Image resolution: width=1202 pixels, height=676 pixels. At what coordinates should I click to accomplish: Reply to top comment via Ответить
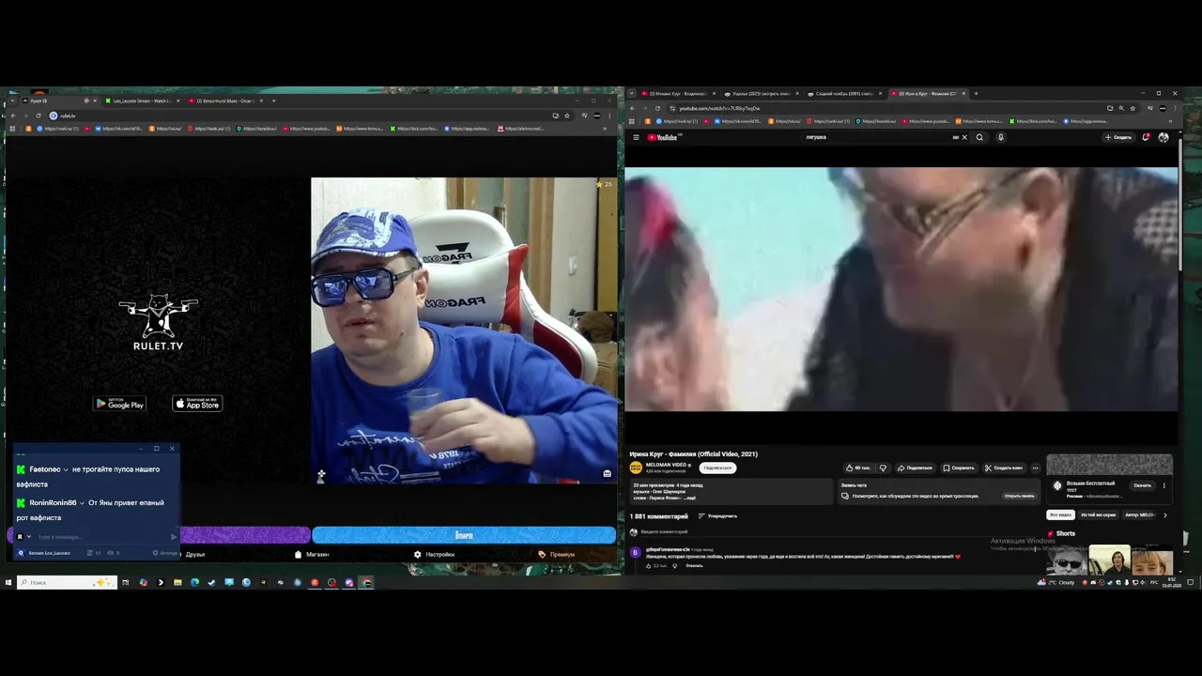click(x=694, y=565)
